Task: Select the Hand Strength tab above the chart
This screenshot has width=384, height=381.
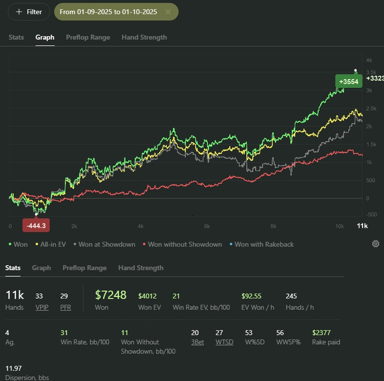Action: coord(144,37)
